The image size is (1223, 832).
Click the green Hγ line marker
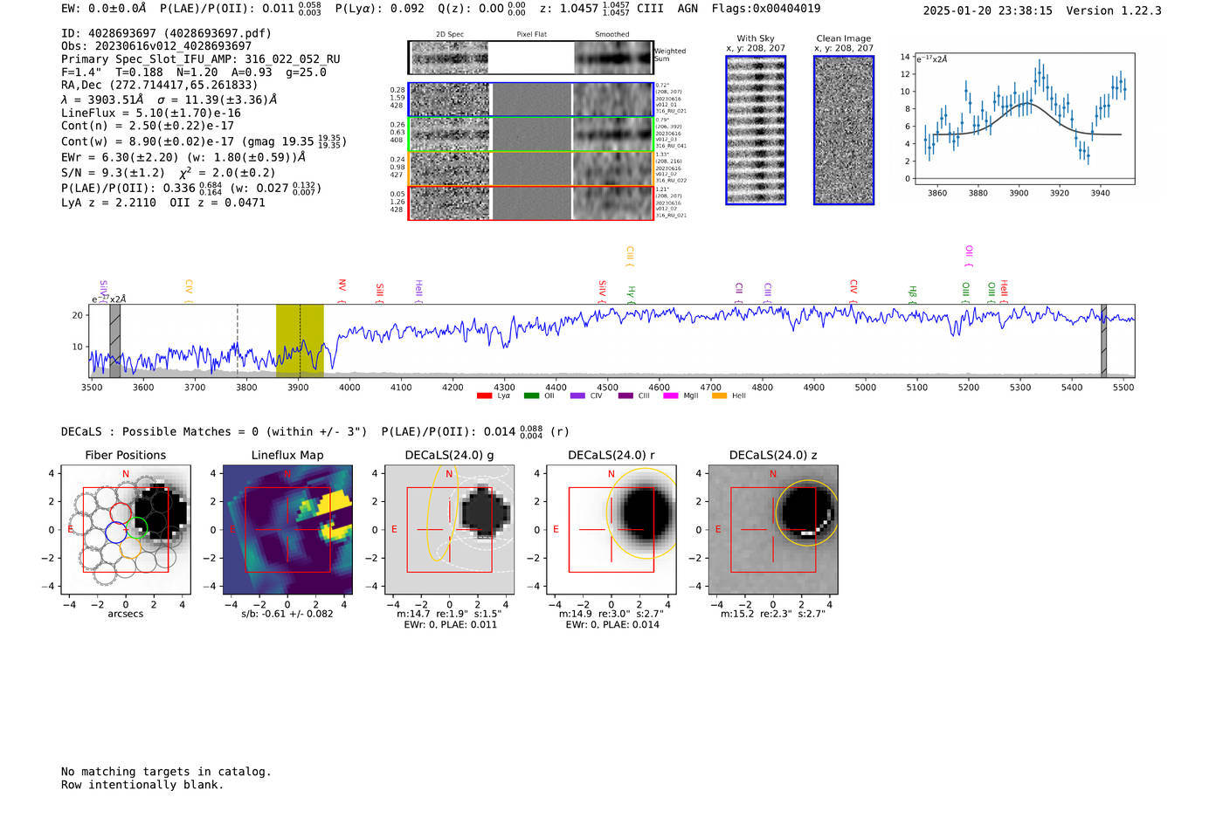coord(632,293)
